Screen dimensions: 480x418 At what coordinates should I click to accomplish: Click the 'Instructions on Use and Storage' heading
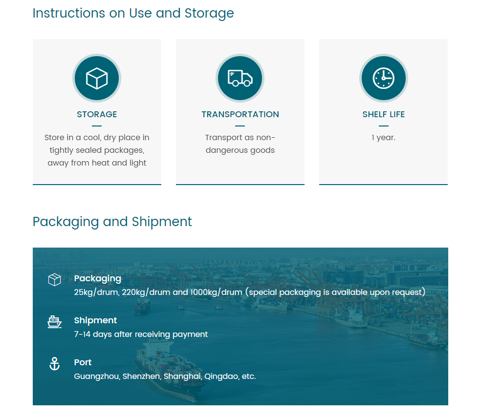click(133, 13)
